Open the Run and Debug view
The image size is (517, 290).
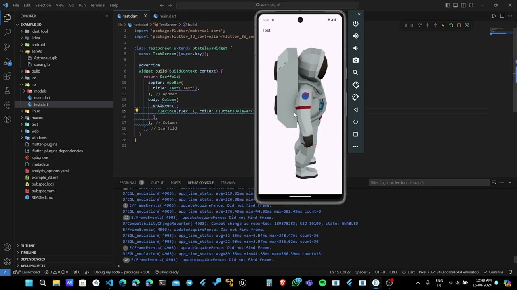[7, 62]
